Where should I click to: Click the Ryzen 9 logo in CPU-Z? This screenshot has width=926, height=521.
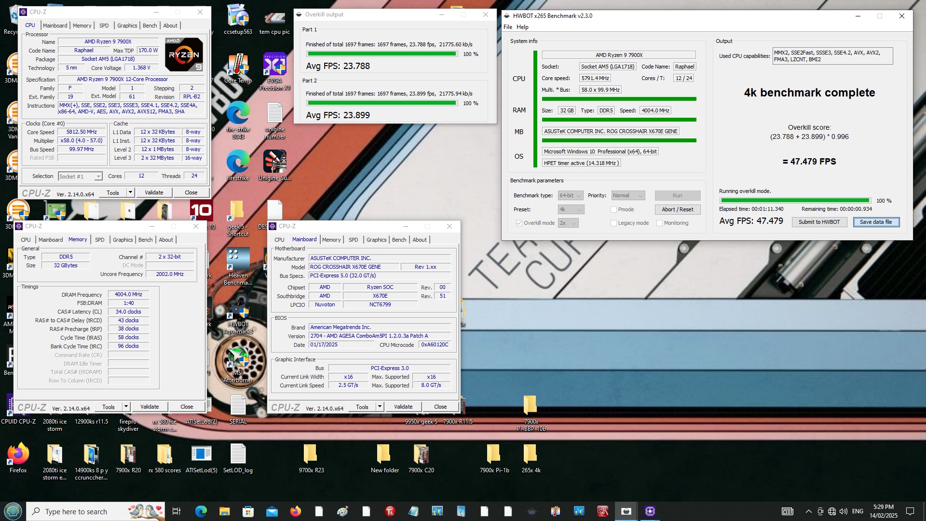click(184, 55)
